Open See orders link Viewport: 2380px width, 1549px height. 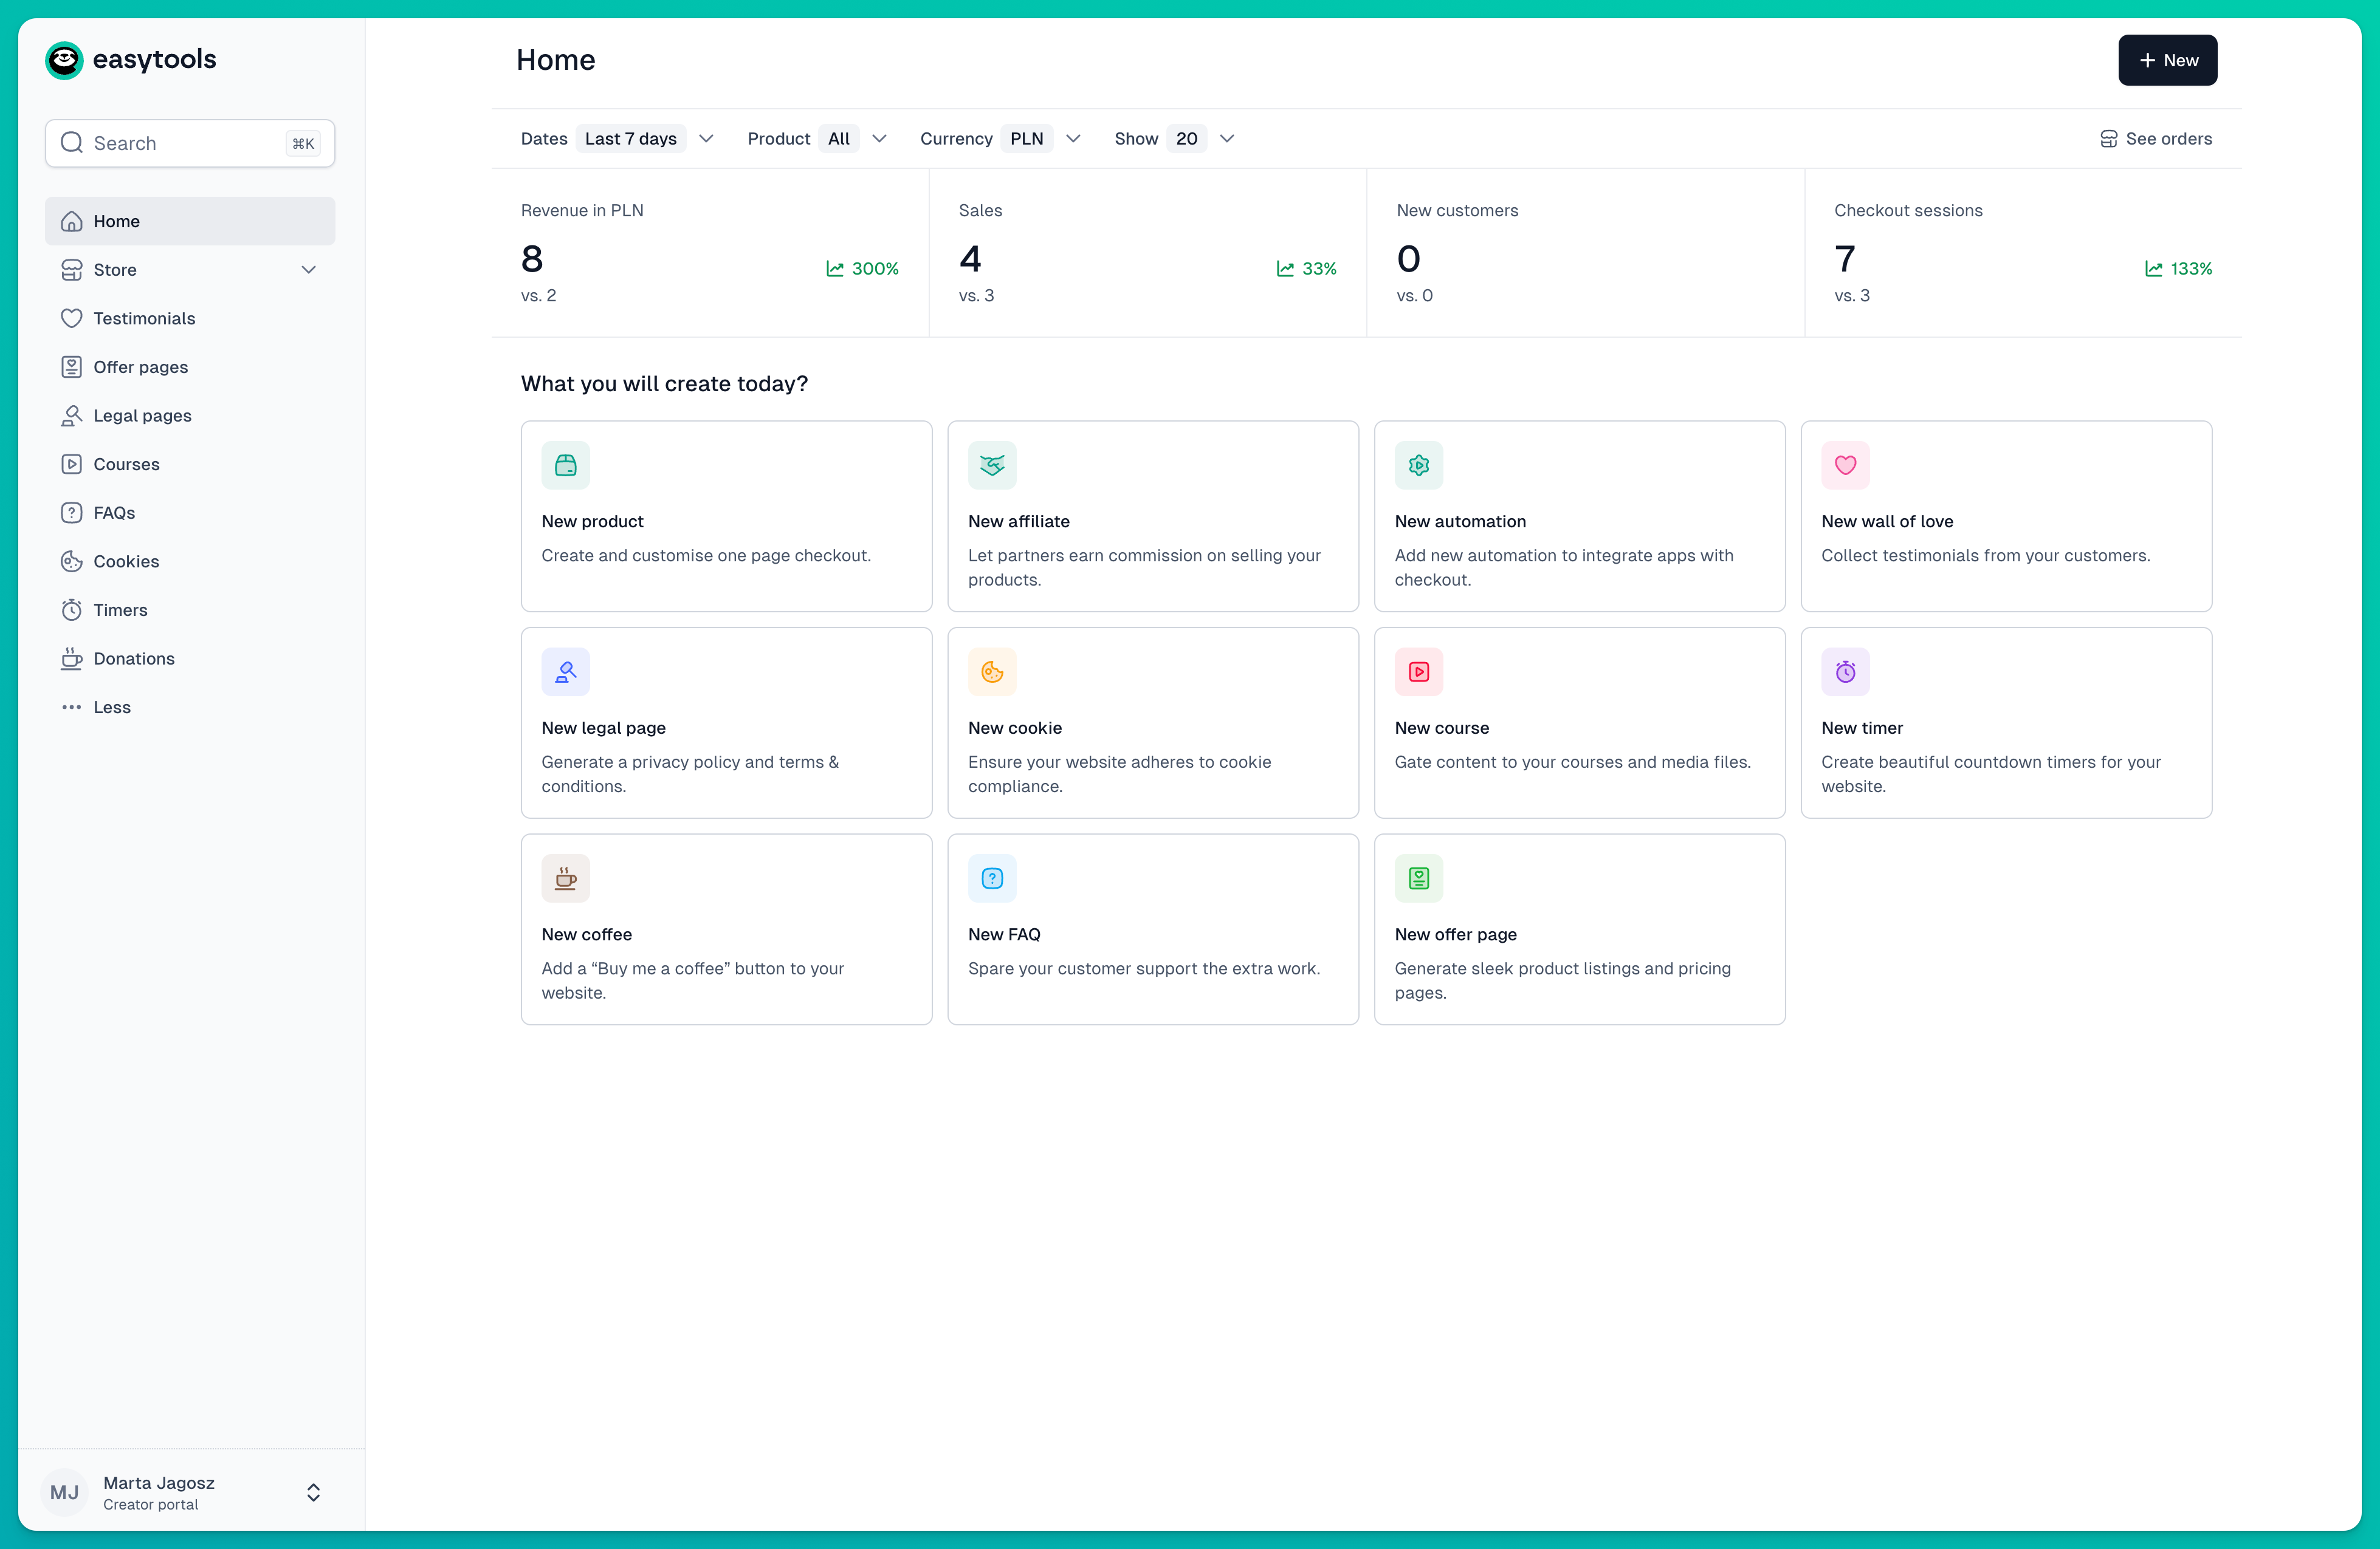point(2155,139)
